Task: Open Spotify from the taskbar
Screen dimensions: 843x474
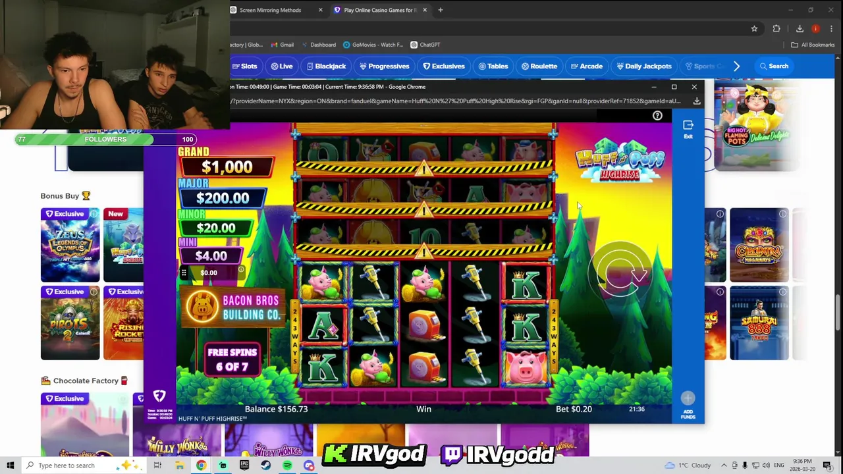Action: 287,465
